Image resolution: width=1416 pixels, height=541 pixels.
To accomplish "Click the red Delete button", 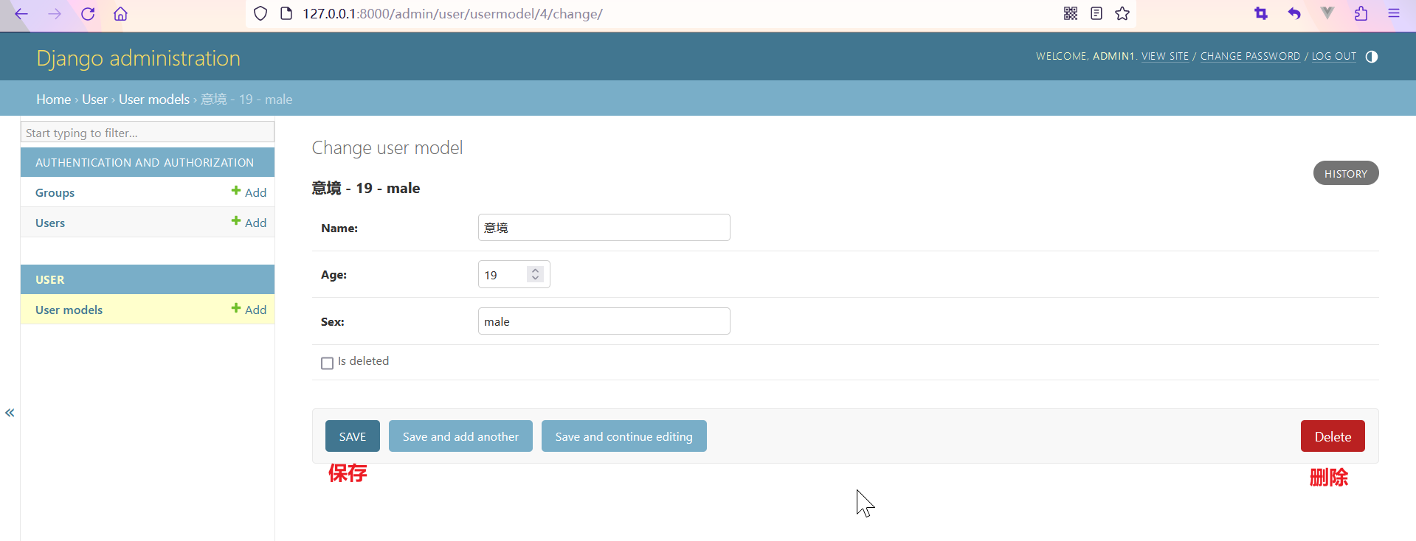I will tap(1333, 436).
